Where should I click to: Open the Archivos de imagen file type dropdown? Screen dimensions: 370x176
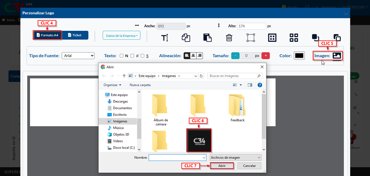tap(236, 157)
